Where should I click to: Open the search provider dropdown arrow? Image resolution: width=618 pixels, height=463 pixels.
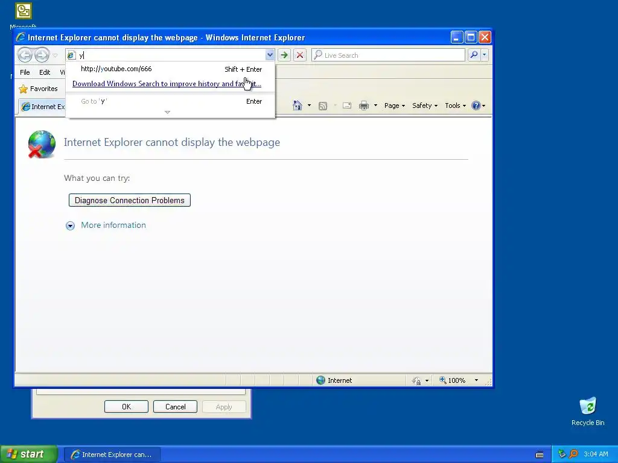coord(485,55)
